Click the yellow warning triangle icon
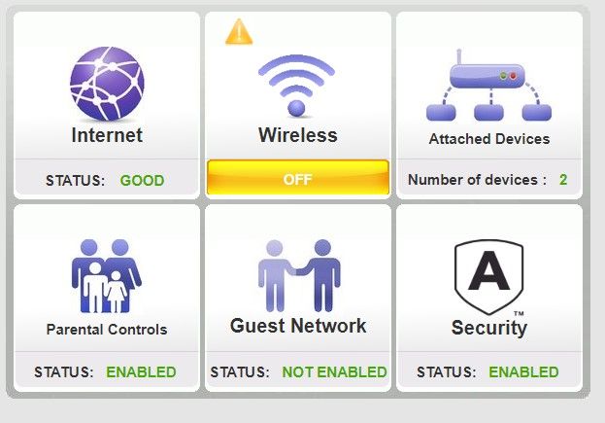The height and width of the screenshot is (423, 605). pyautogui.click(x=239, y=32)
